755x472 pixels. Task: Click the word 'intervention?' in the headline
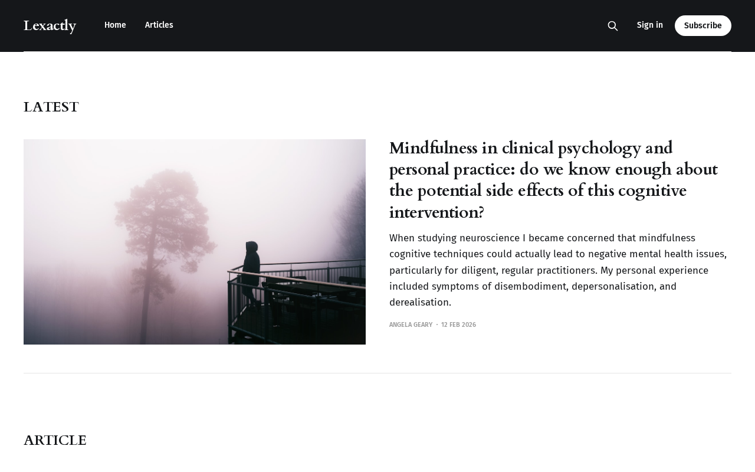coord(436,212)
